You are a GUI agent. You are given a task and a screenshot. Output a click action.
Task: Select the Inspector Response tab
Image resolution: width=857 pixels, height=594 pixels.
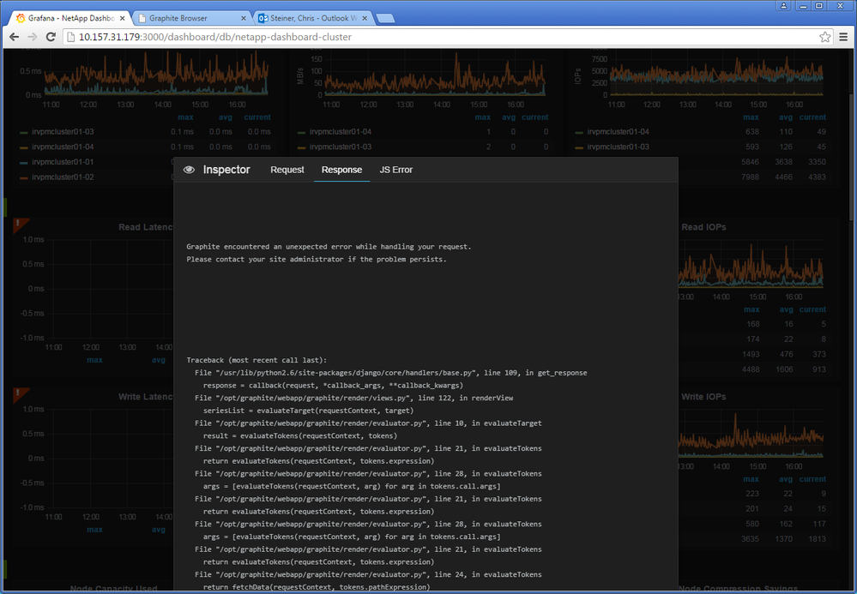point(341,170)
